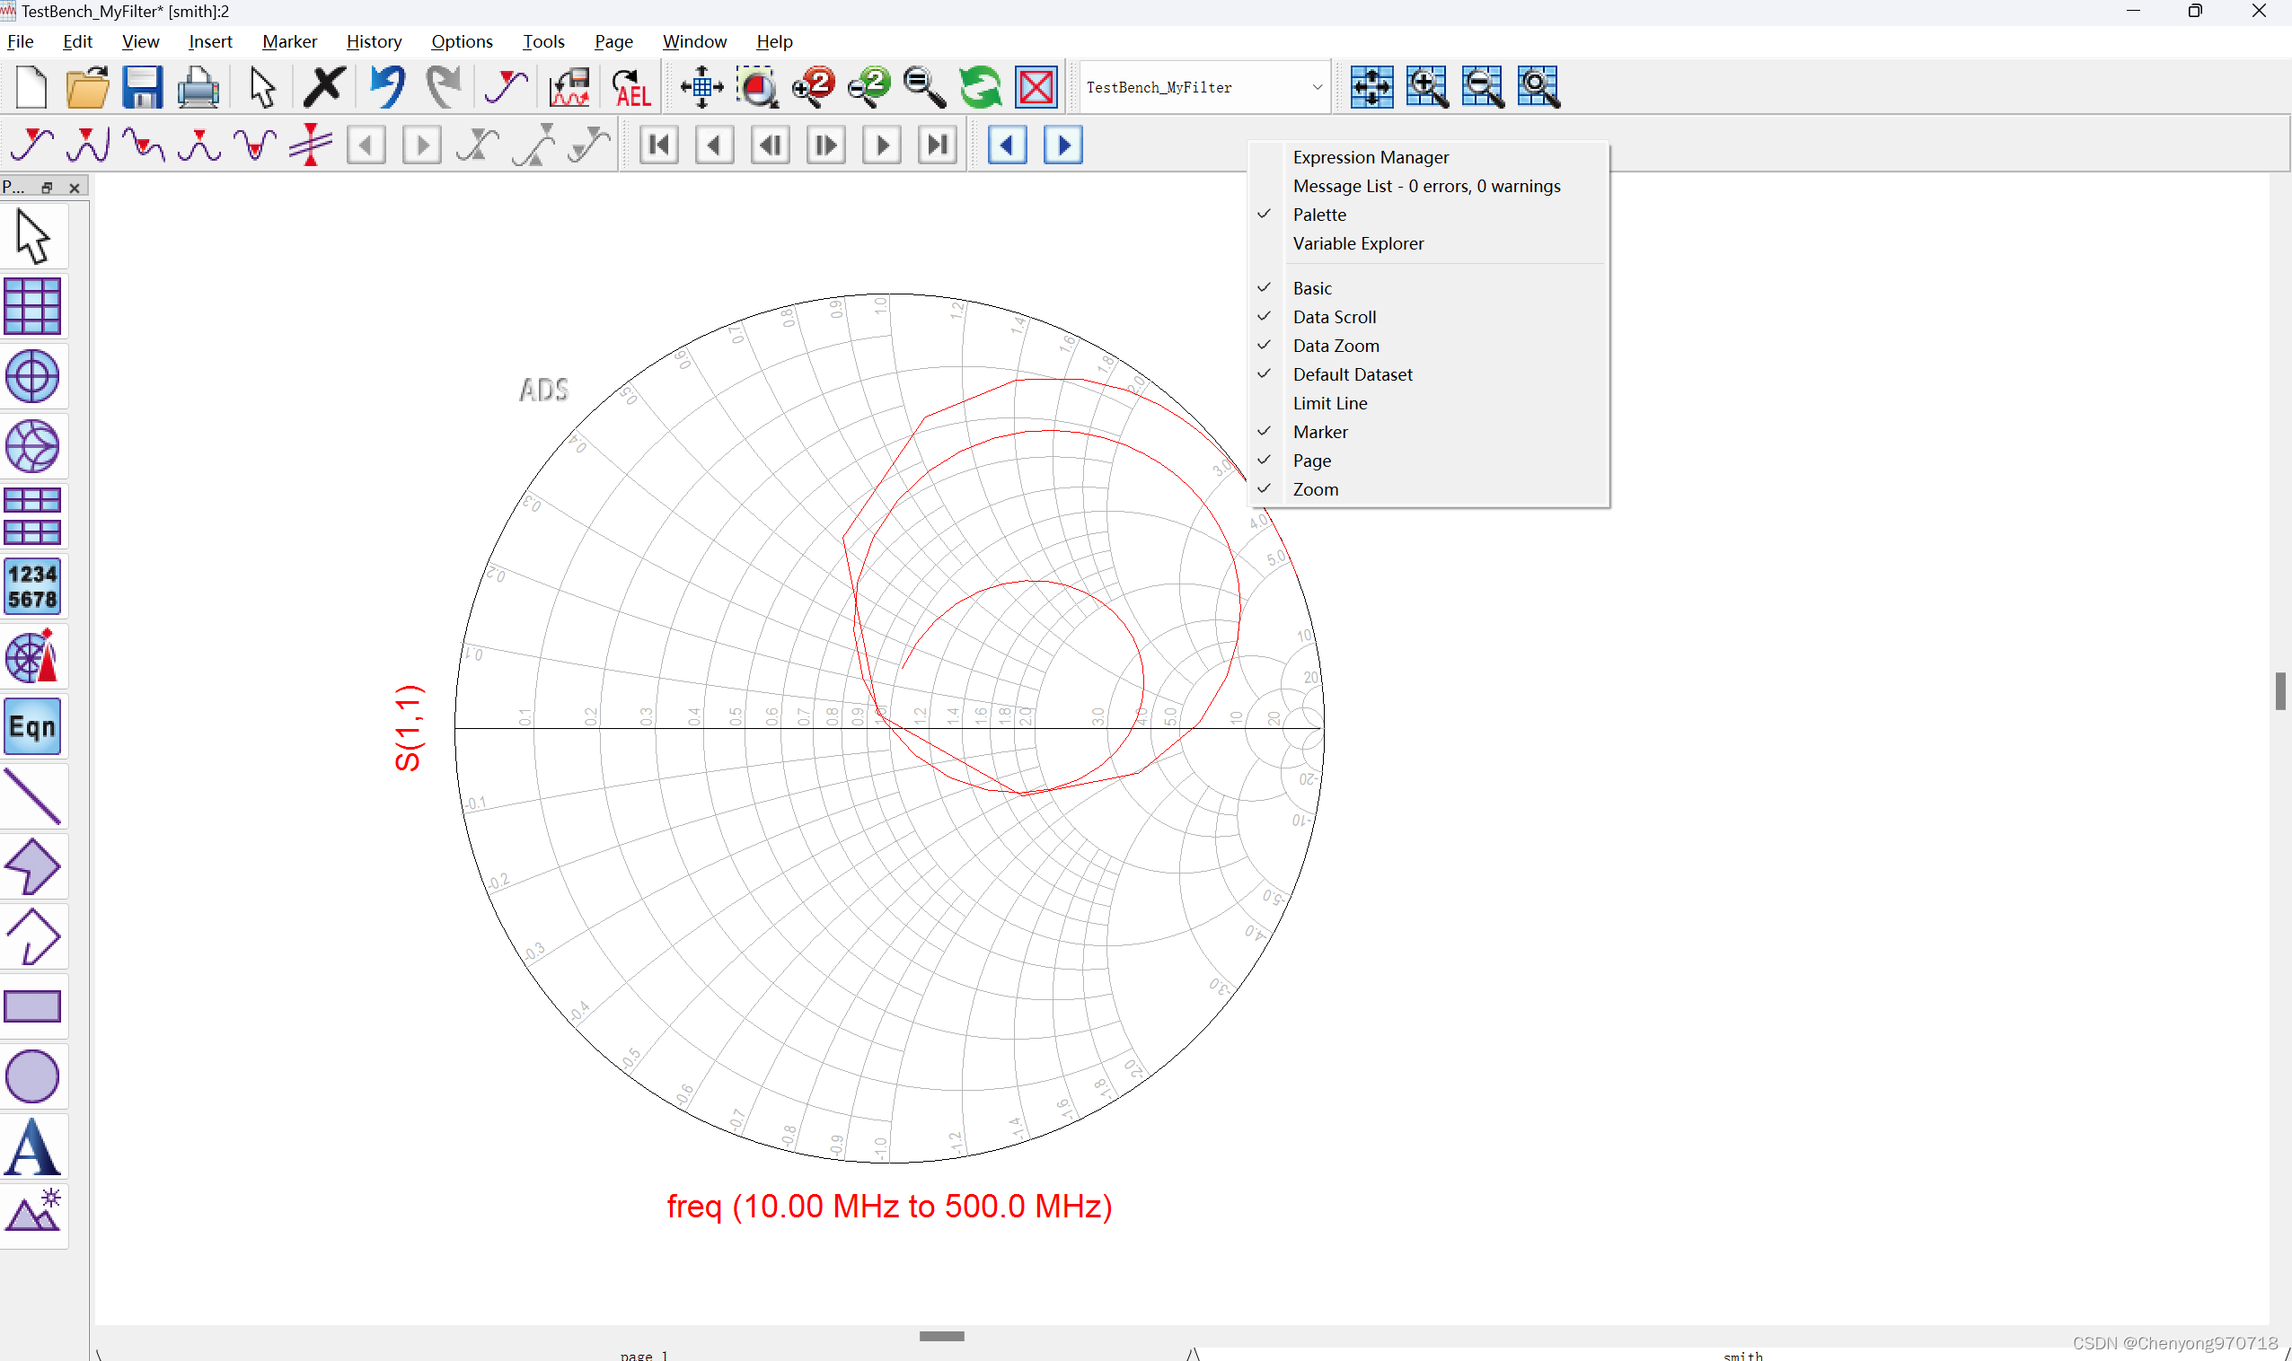Screen dimensions: 2292x1361
Task: Select the antenna plot palette icon
Action: [33, 655]
